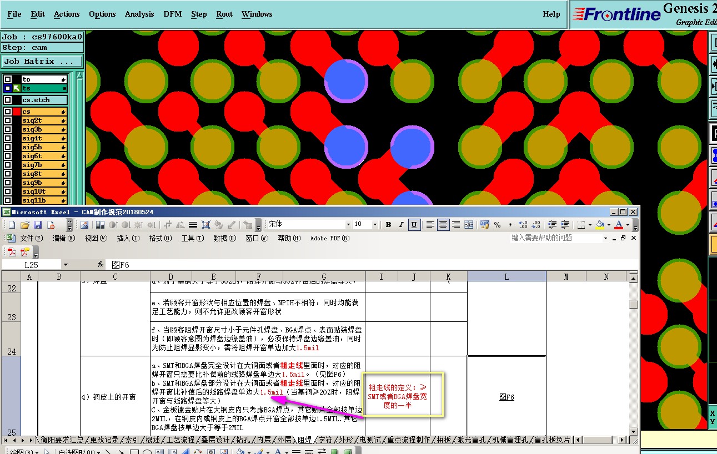717x454 pixels.
Task: Open the Genesis DFM menu
Action: pos(173,14)
